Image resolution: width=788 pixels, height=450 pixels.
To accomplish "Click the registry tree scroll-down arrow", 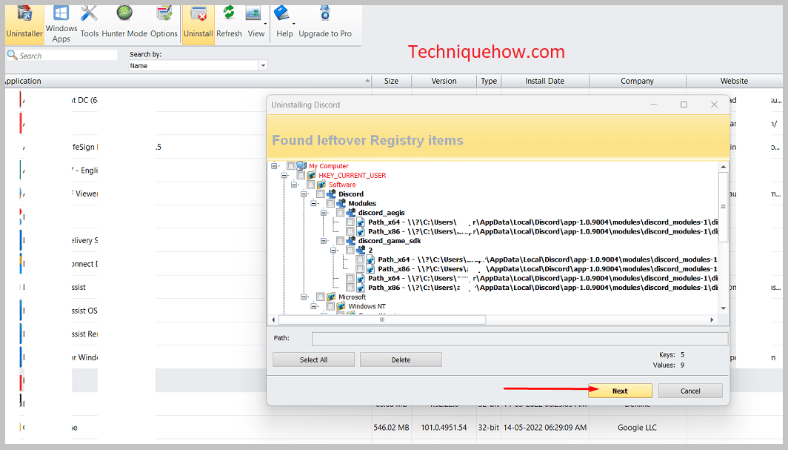I will (723, 308).
